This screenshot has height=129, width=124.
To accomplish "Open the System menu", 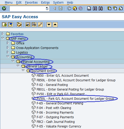I will coord(58,3).
